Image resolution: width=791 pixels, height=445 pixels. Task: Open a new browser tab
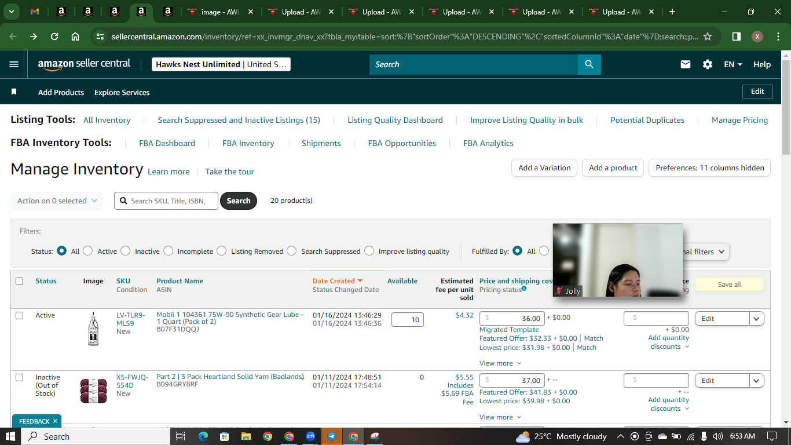[672, 12]
